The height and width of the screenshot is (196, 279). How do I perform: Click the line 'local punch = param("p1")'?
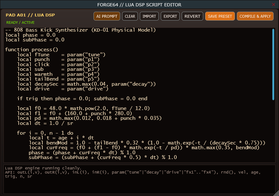[58, 59]
